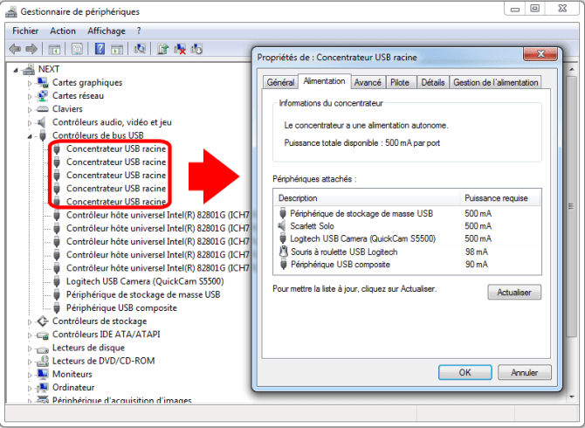The image size is (585, 428).
Task: Expand Lecteurs de disque node
Action: (30, 349)
